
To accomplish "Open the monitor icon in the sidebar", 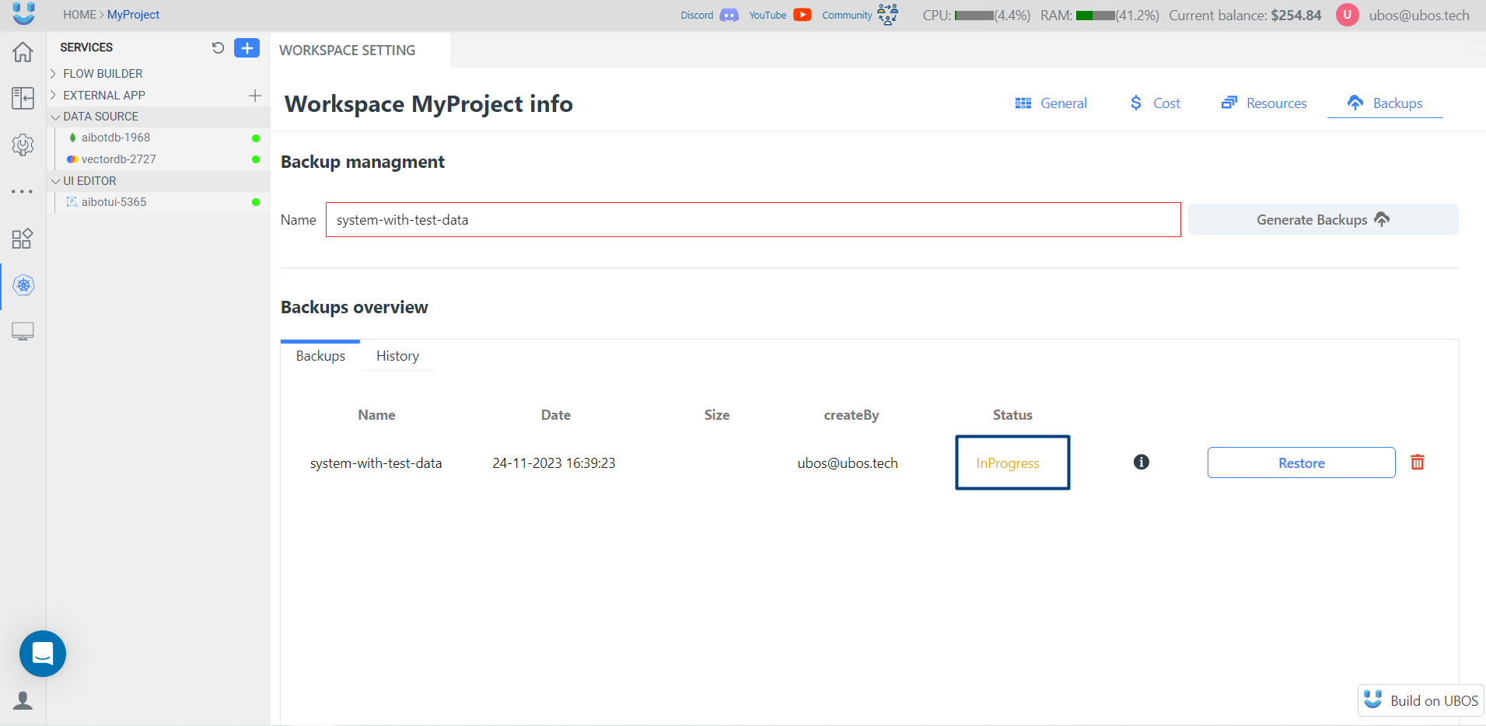I will point(23,332).
